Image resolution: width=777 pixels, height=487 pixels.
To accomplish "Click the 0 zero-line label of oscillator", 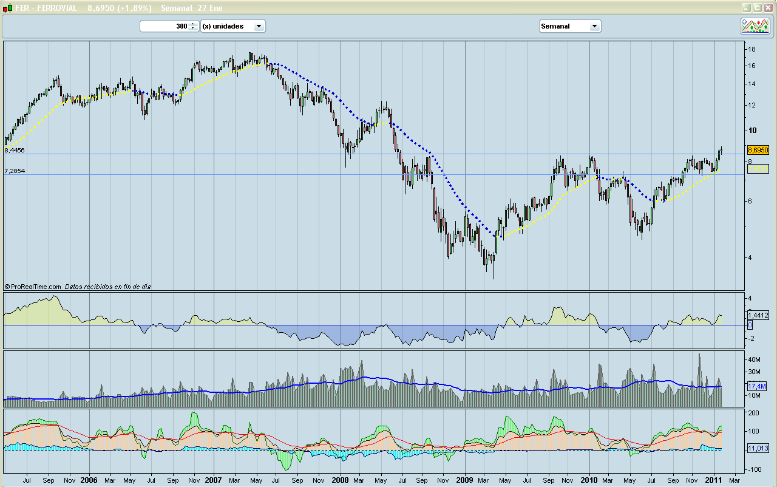I will pos(750,325).
